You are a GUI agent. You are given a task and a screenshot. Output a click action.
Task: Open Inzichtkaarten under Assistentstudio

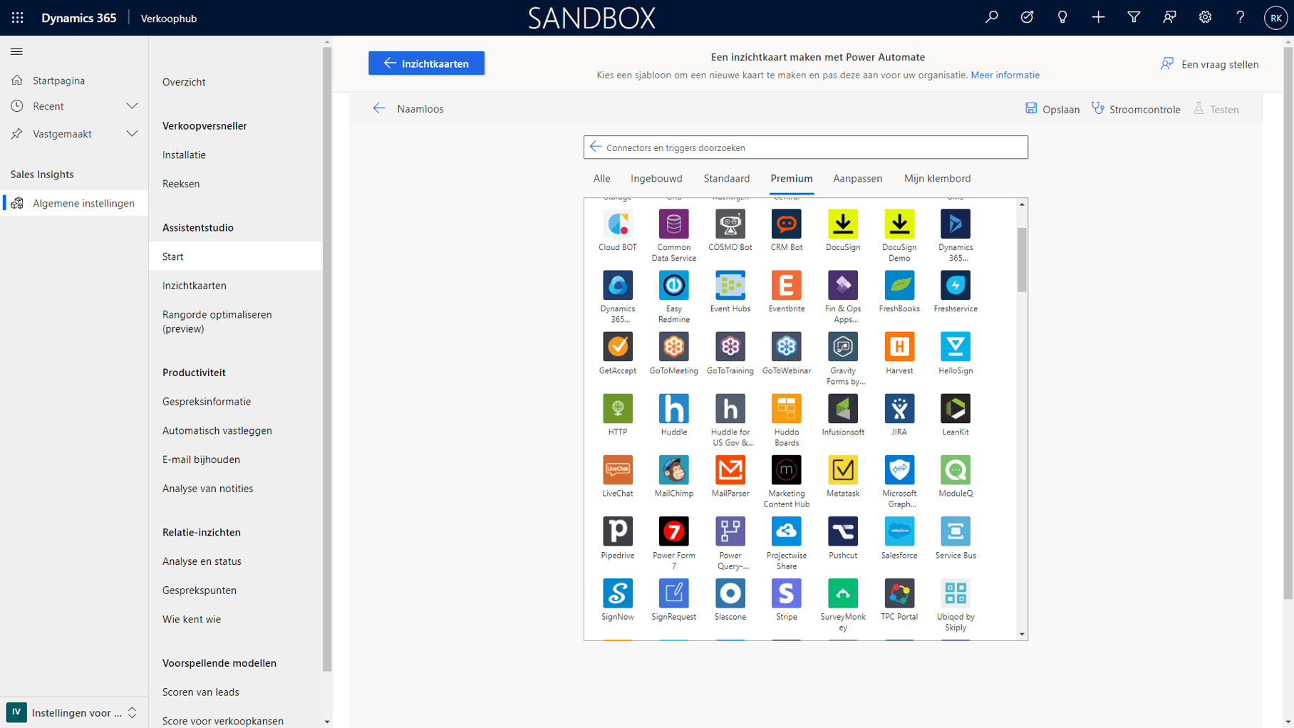(x=195, y=286)
